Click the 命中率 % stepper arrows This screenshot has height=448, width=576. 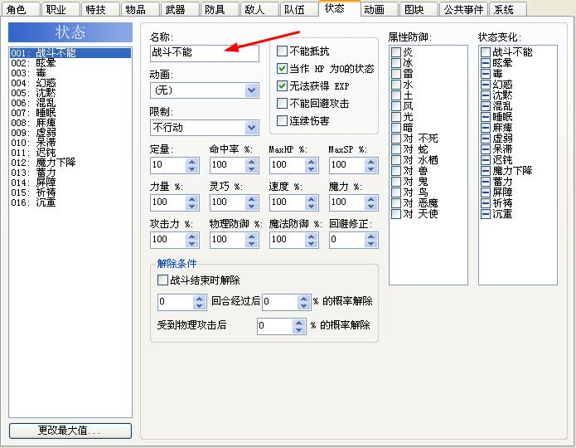point(252,165)
